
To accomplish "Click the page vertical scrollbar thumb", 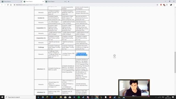I will tap(175, 62).
